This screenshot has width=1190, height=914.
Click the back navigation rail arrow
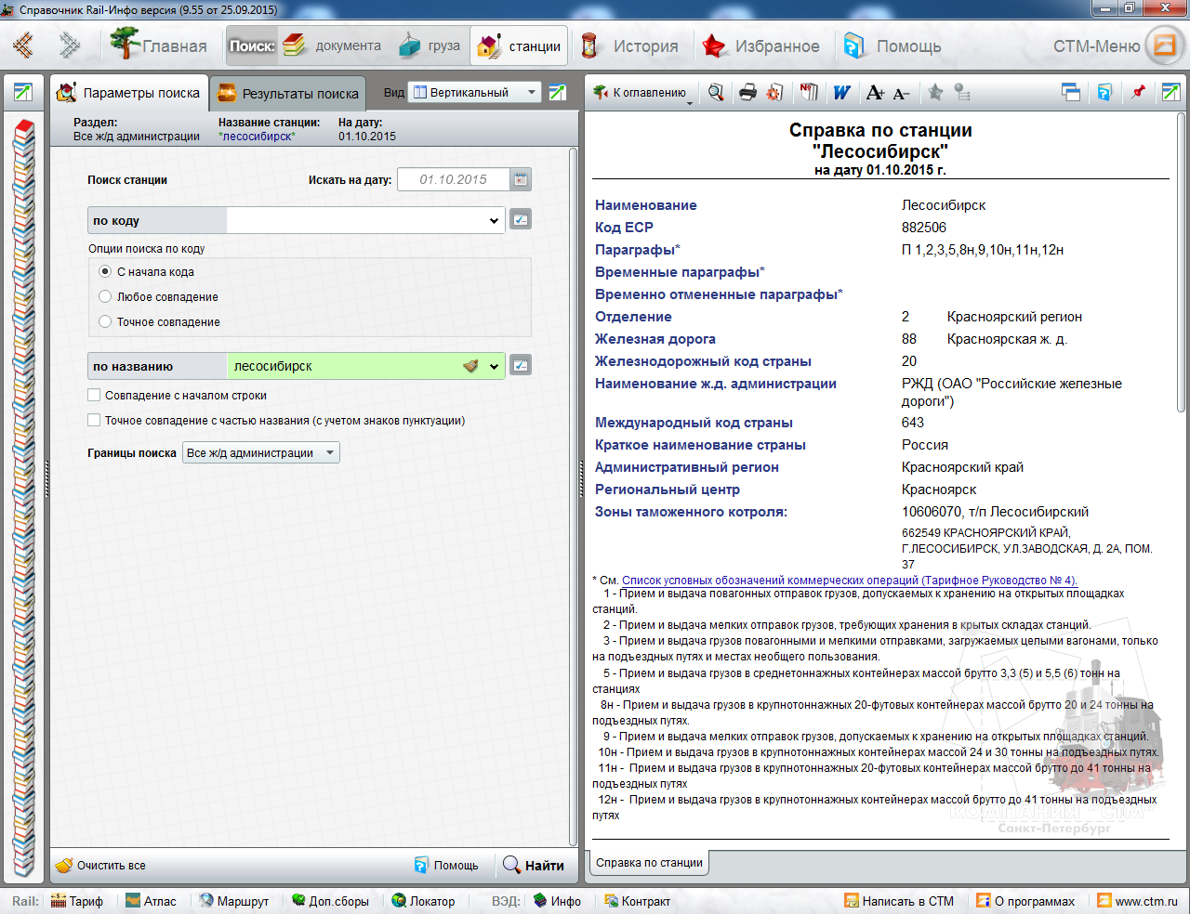pyautogui.click(x=23, y=46)
